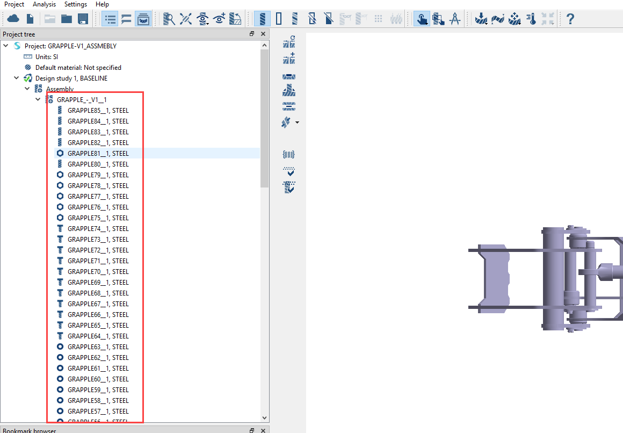Click the measure compass icon

[x=455, y=19]
